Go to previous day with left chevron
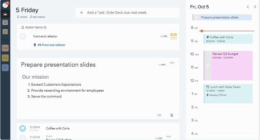 pyautogui.click(x=248, y=7)
